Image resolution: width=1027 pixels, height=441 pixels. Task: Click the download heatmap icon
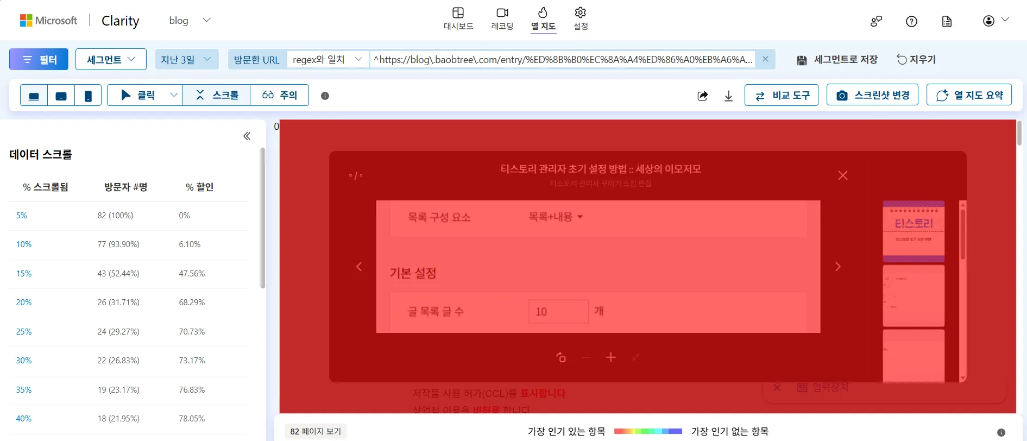[x=728, y=96]
